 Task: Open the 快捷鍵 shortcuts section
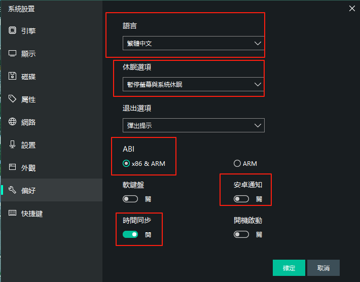tap(52, 214)
